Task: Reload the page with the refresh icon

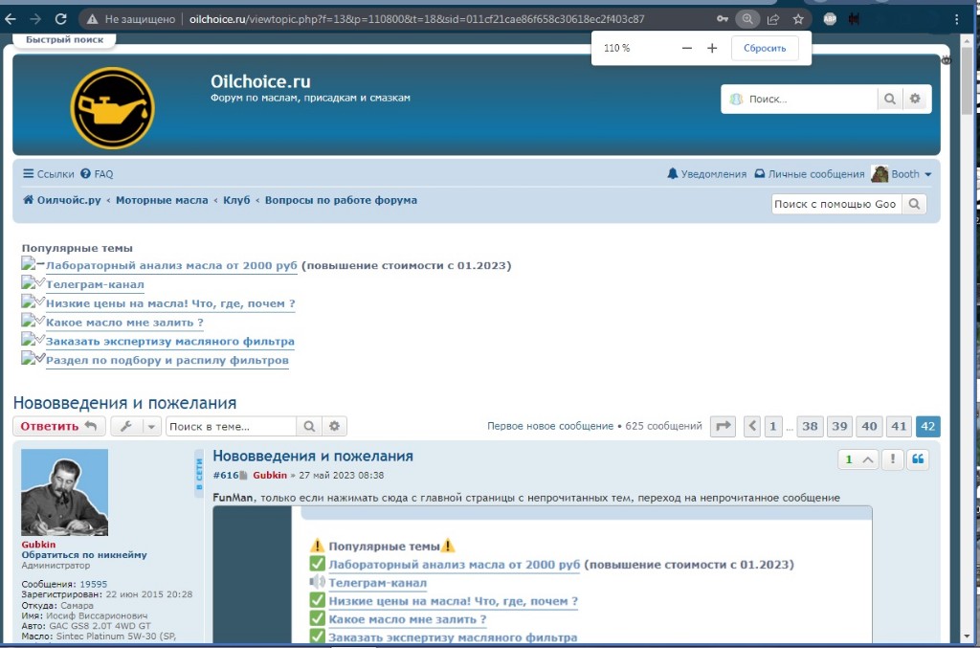Action: click(60, 19)
